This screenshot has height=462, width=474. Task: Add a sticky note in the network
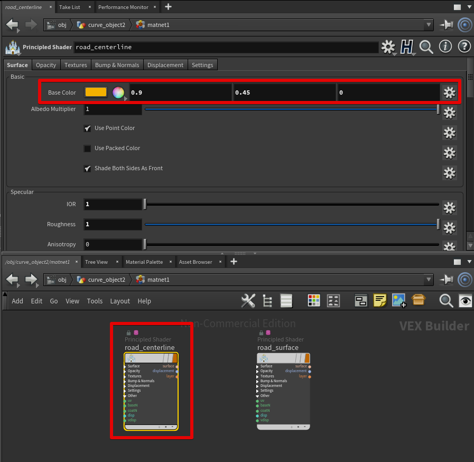coord(380,300)
